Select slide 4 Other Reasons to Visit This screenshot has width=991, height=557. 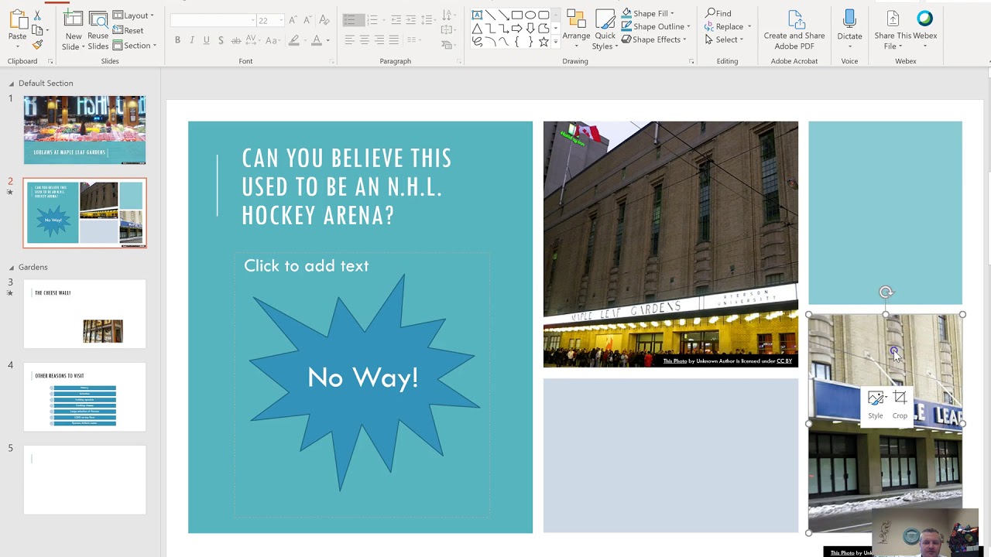point(84,397)
